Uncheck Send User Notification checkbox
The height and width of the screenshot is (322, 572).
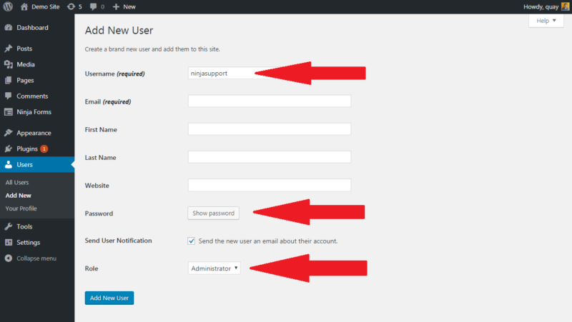click(191, 241)
